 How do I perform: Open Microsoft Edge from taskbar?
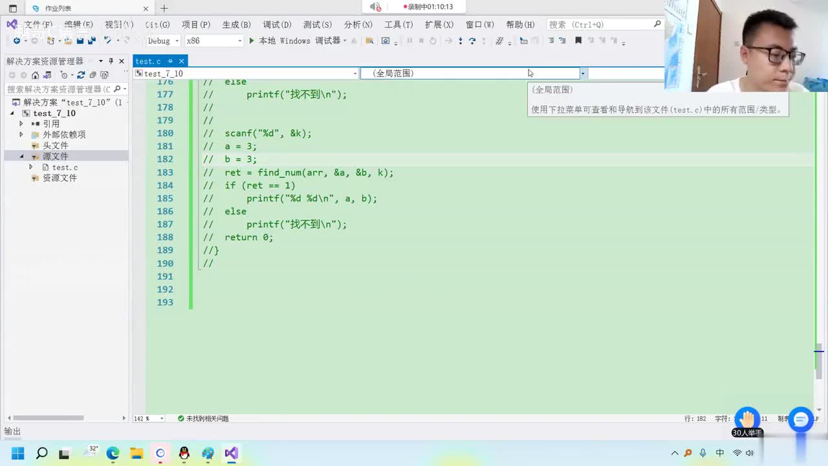(113, 453)
